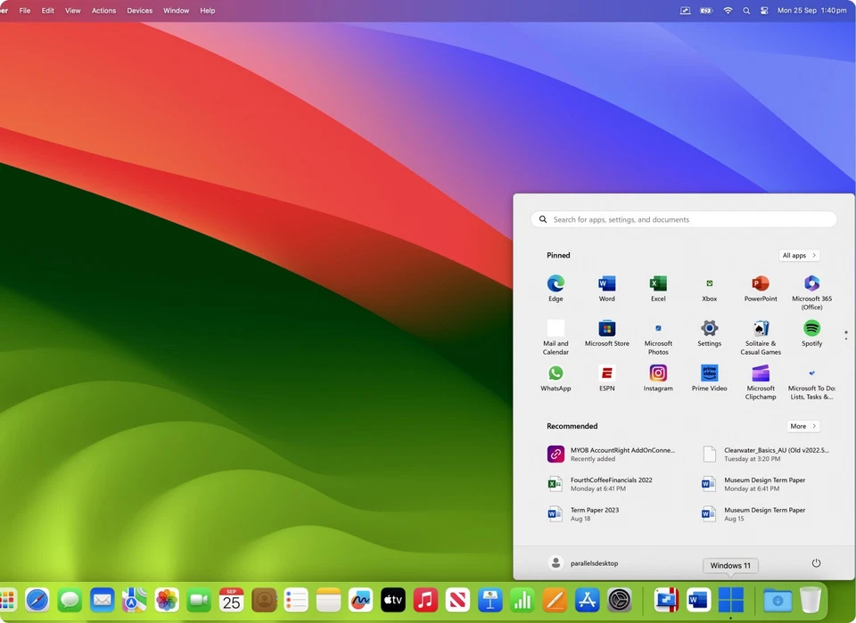This screenshot has width=856, height=623.
Task: Click the power button in the Start menu
Action: point(816,563)
